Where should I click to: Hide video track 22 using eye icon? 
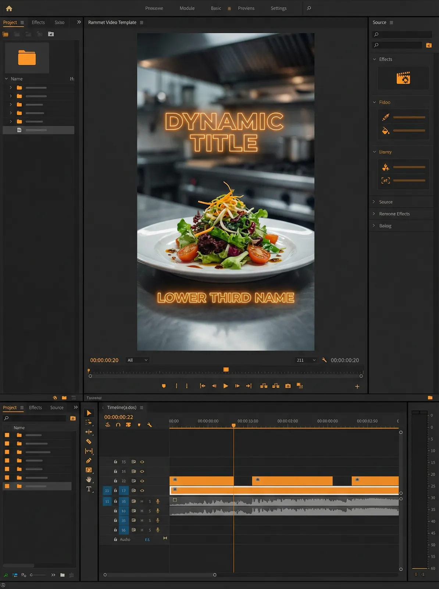[142, 481]
